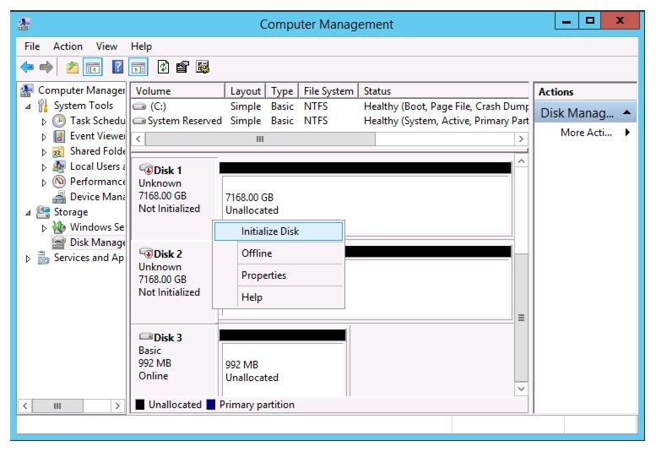Choose Initialize Disk from context menu
Viewport: 656px width, 452px height.
(x=279, y=231)
